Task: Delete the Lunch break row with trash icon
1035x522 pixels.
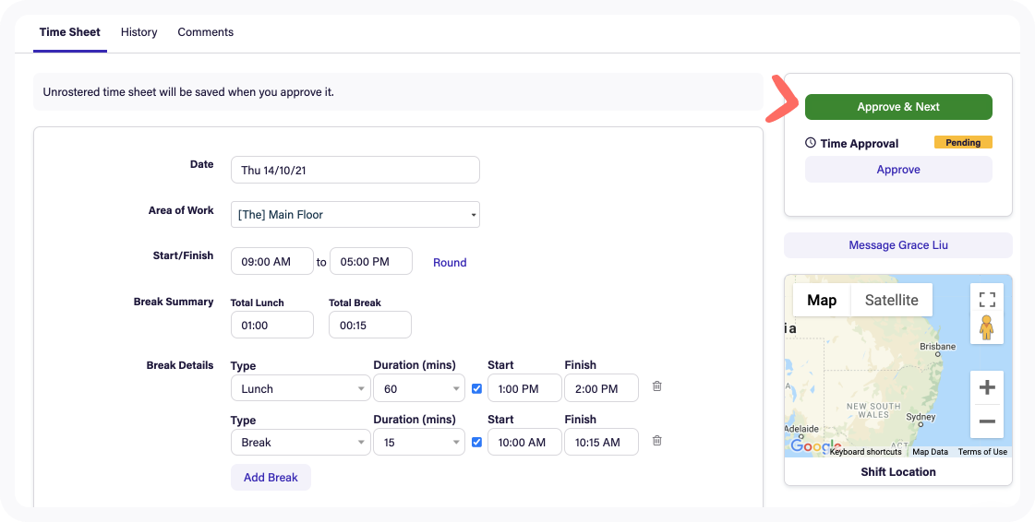Action: [656, 387]
